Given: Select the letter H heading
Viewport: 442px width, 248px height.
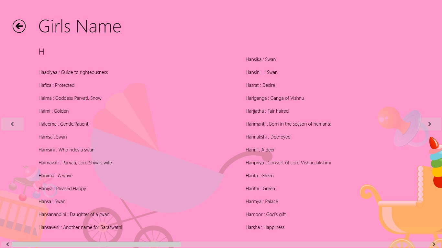Looking at the screenshot, I should (41, 52).
